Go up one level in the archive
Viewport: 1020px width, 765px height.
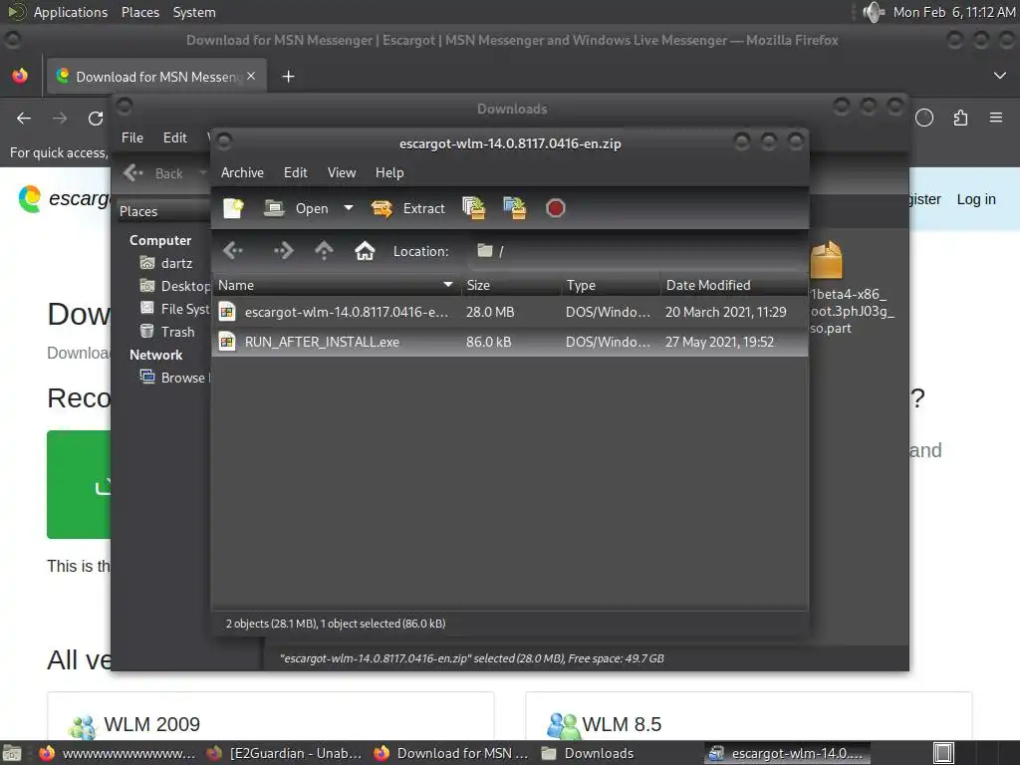(324, 250)
